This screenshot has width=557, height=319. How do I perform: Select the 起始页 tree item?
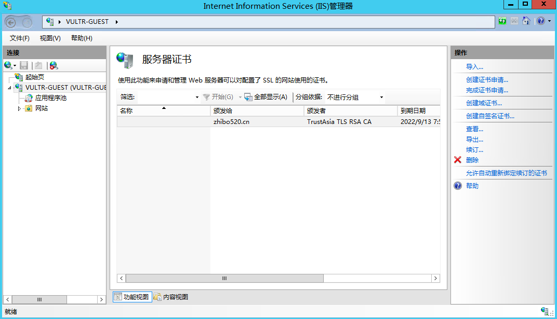pyautogui.click(x=35, y=77)
